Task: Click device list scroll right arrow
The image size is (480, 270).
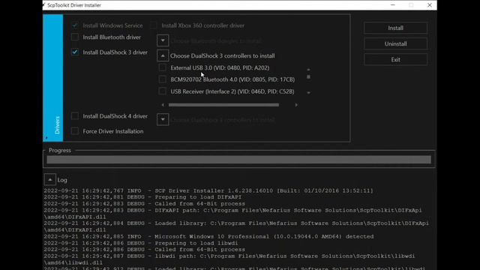Action: pyautogui.click(x=296, y=105)
